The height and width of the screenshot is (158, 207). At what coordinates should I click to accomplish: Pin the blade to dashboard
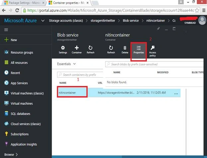pyautogui.click(x=158, y=29)
